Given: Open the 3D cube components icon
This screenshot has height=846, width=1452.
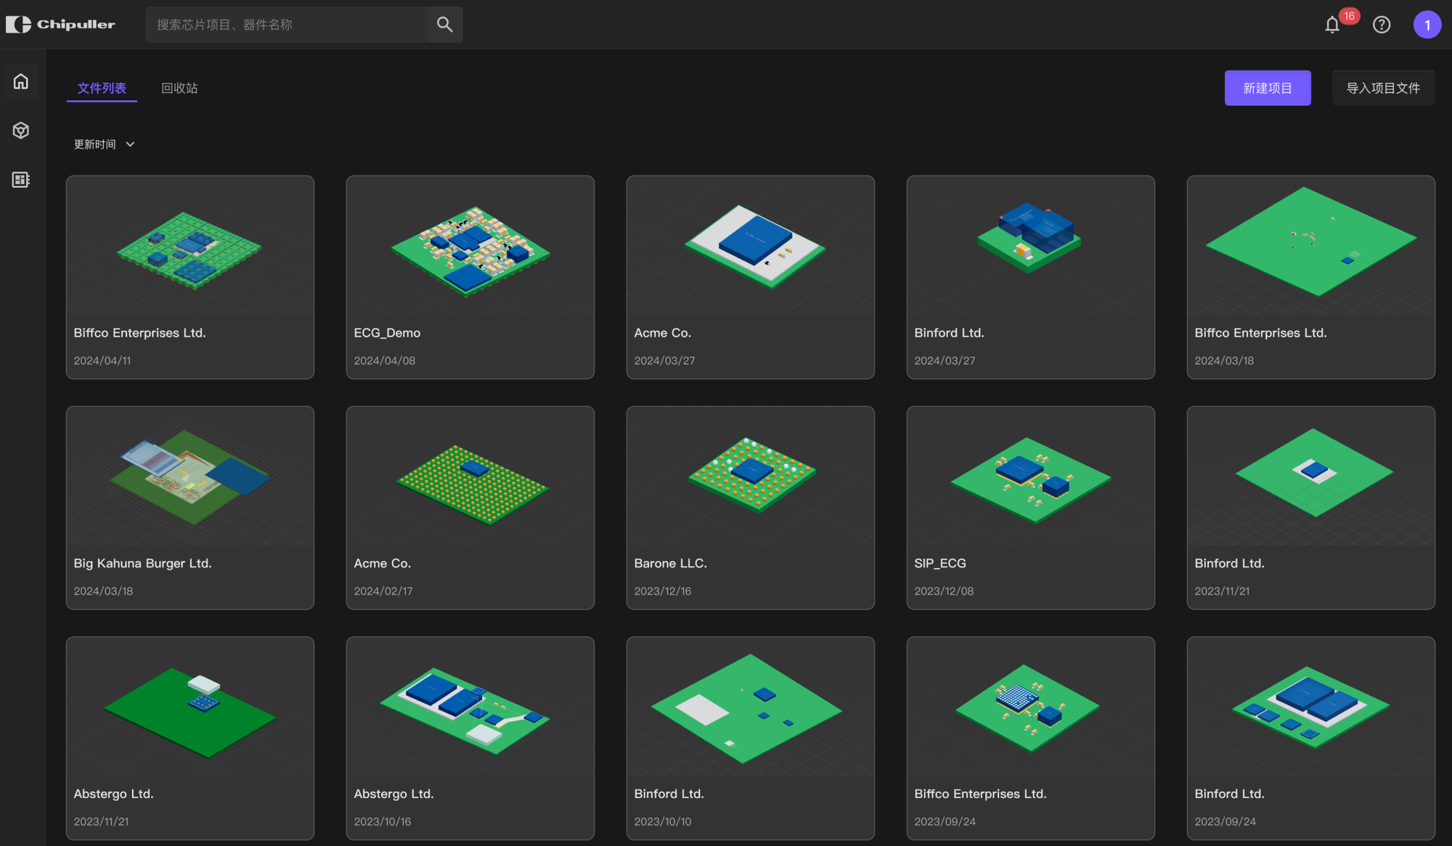Looking at the screenshot, I should 21,131.
